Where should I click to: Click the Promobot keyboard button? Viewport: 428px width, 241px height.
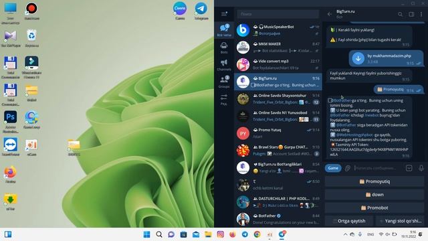point(374,208)
